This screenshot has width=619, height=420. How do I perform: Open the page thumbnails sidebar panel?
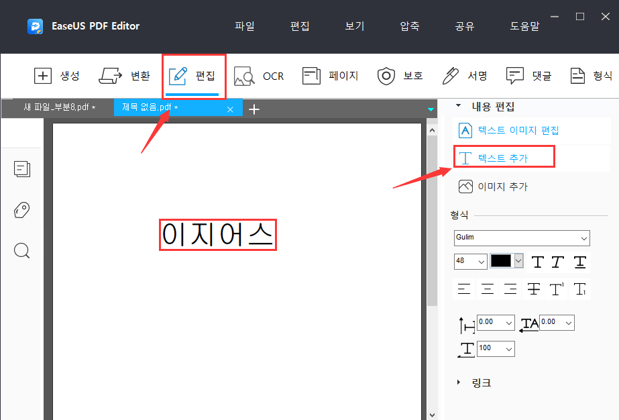[21, 169]
